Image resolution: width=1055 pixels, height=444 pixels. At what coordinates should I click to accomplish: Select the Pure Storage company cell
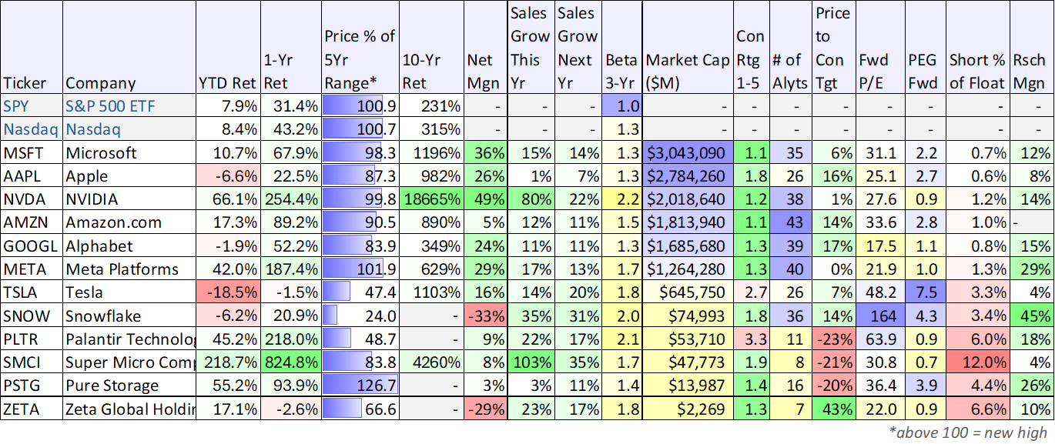click(129, 386)
